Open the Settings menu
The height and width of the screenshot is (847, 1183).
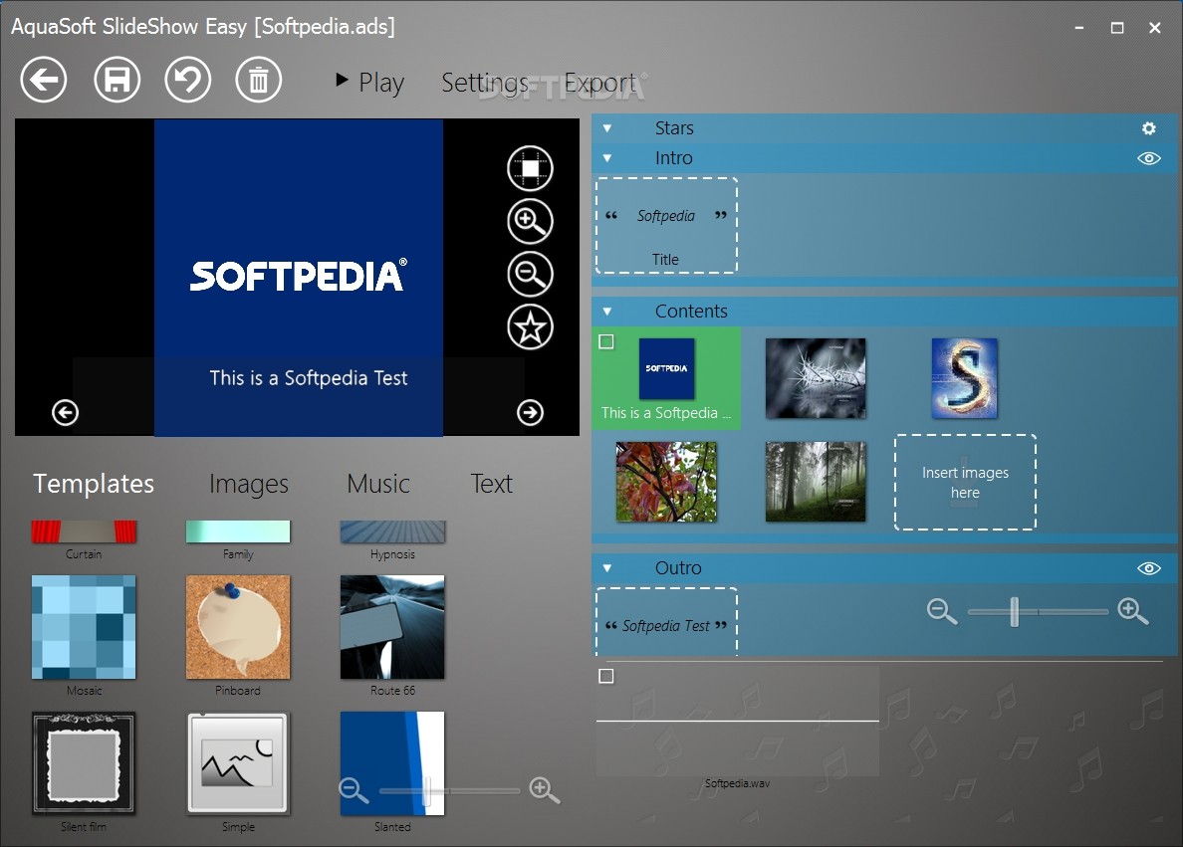(485, 83)
